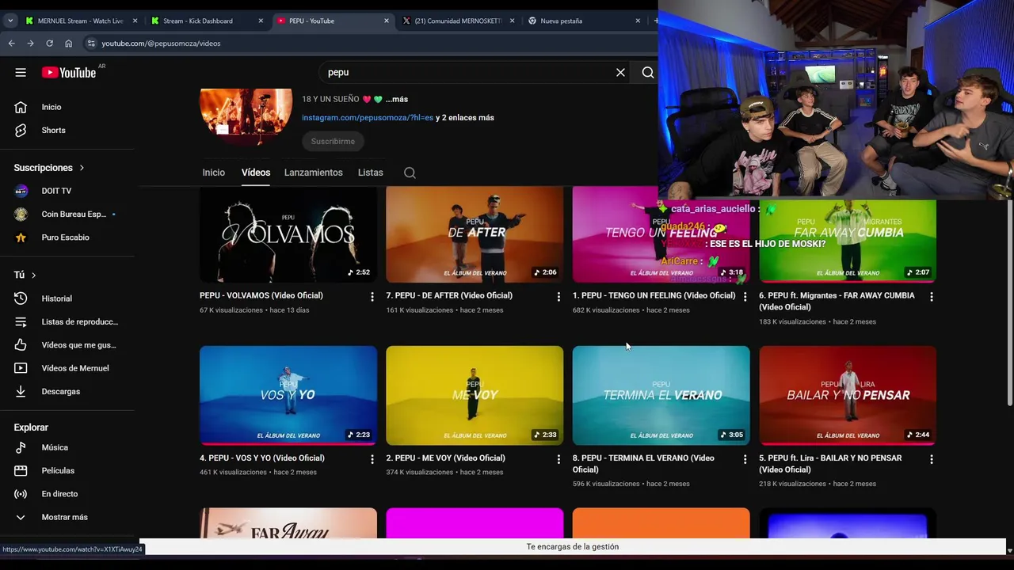
Task: Click the BAILAR Y NO PENSAR thumbnail
Action: (x=848, y=395)
